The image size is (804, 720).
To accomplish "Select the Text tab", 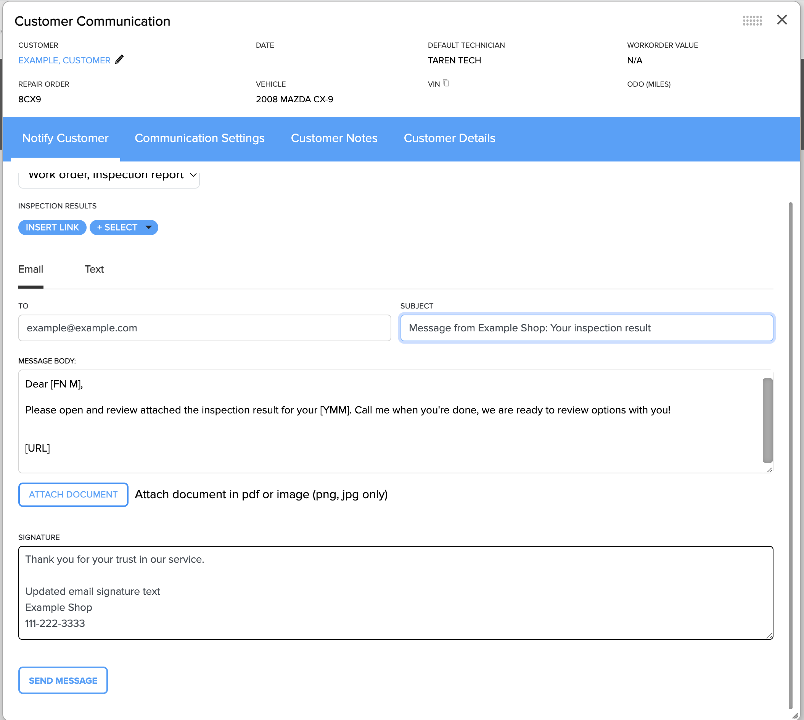I will tap(94, 270).
